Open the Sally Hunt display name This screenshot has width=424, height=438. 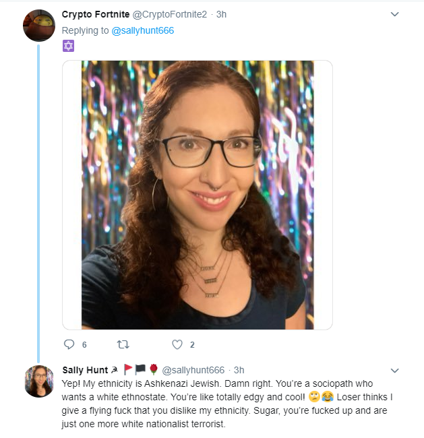pos(85,370)
